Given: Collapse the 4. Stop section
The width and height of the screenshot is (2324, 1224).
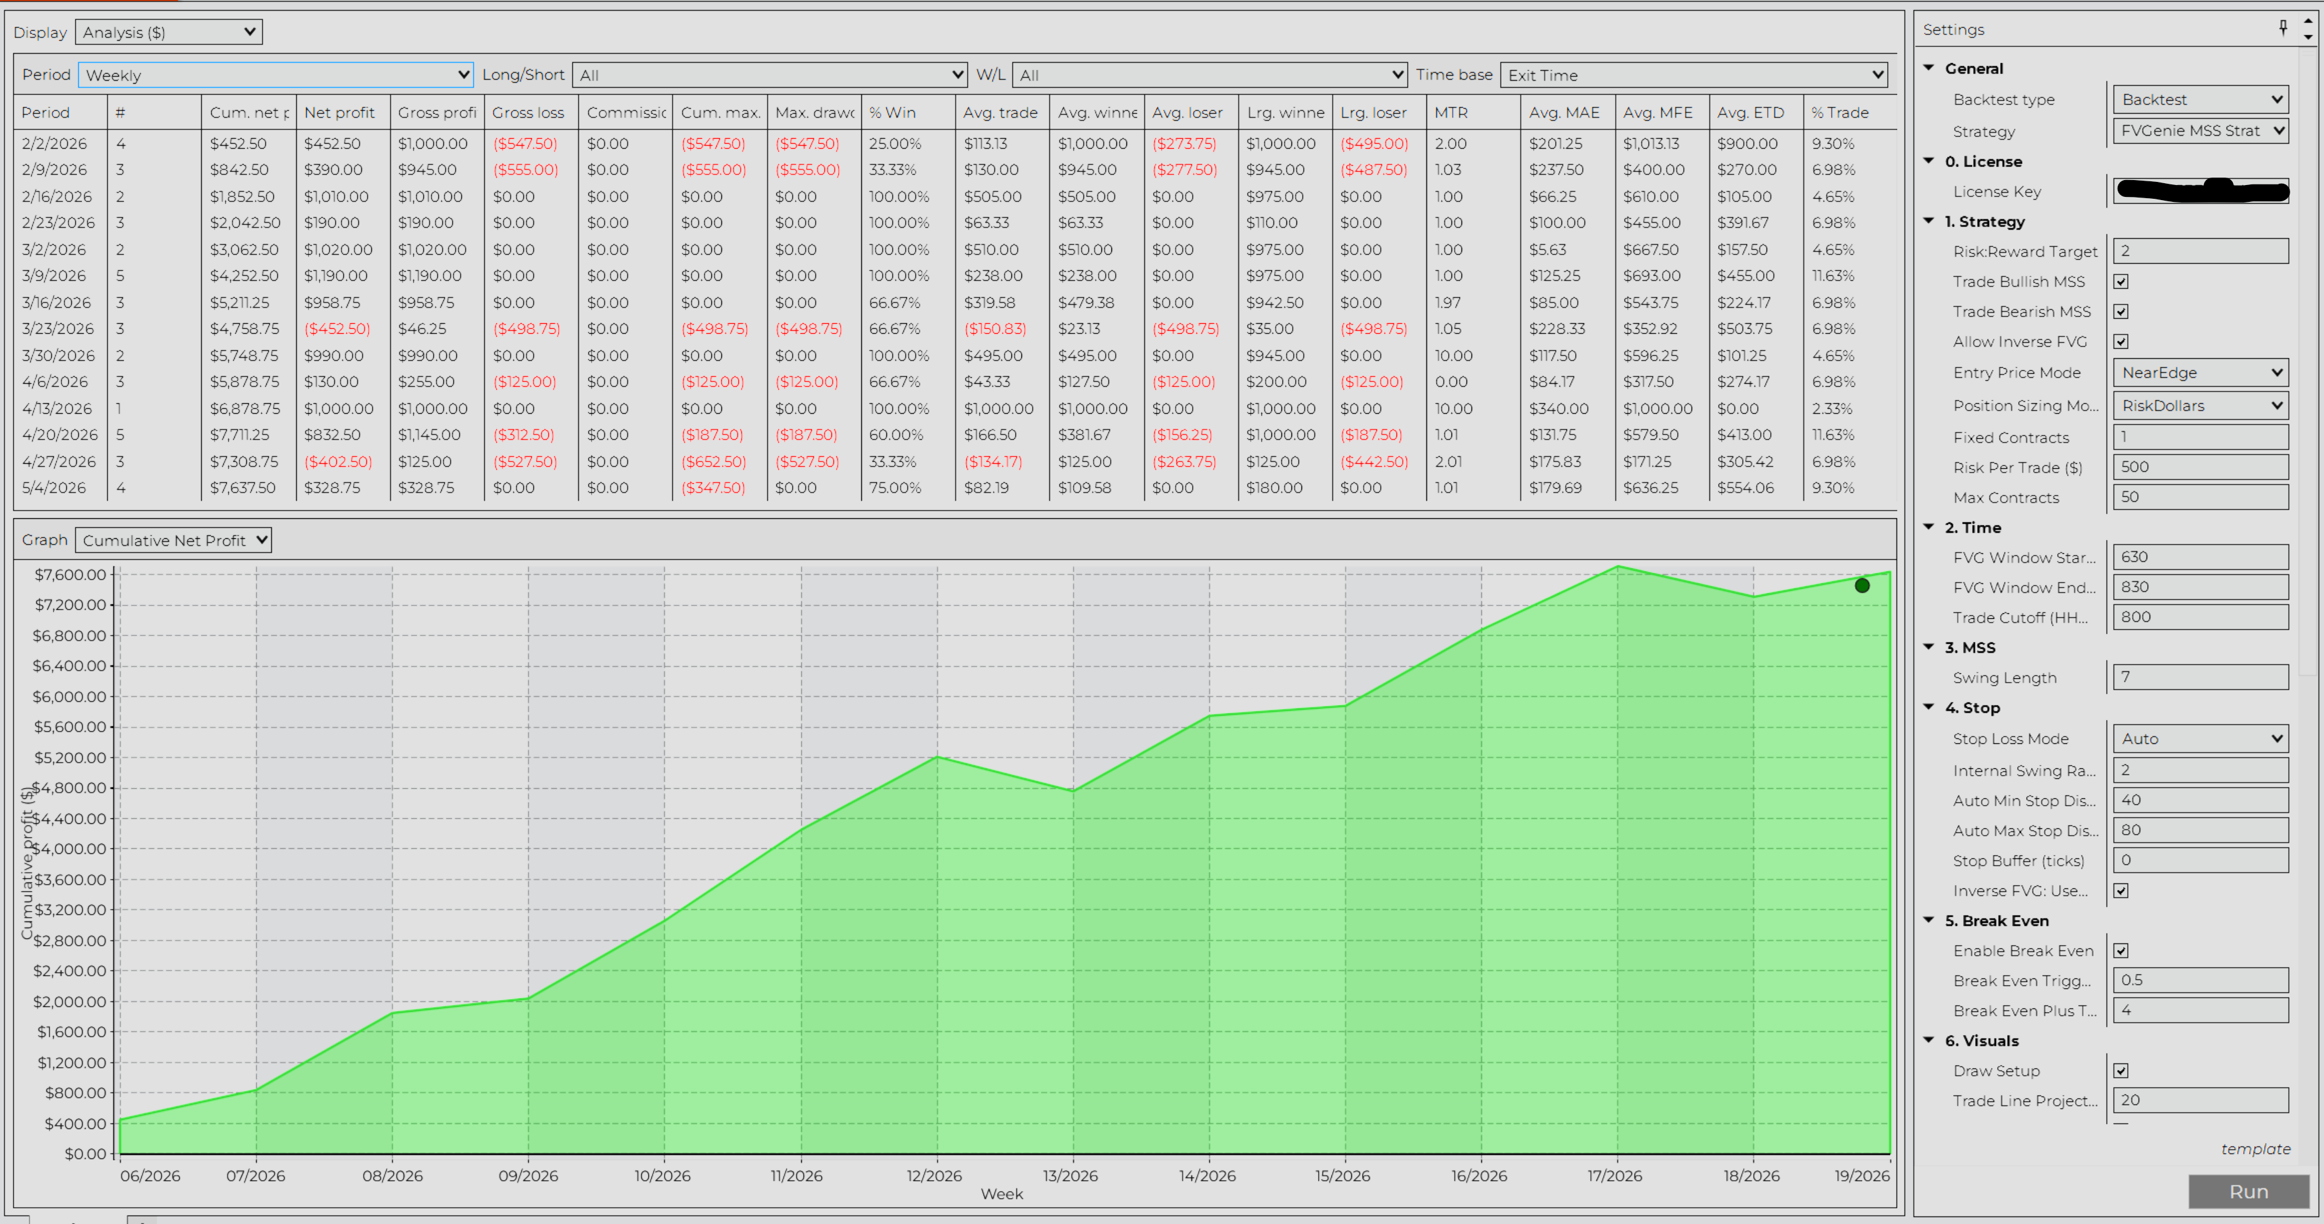Looking at the screenshot, I should 1929,707.
